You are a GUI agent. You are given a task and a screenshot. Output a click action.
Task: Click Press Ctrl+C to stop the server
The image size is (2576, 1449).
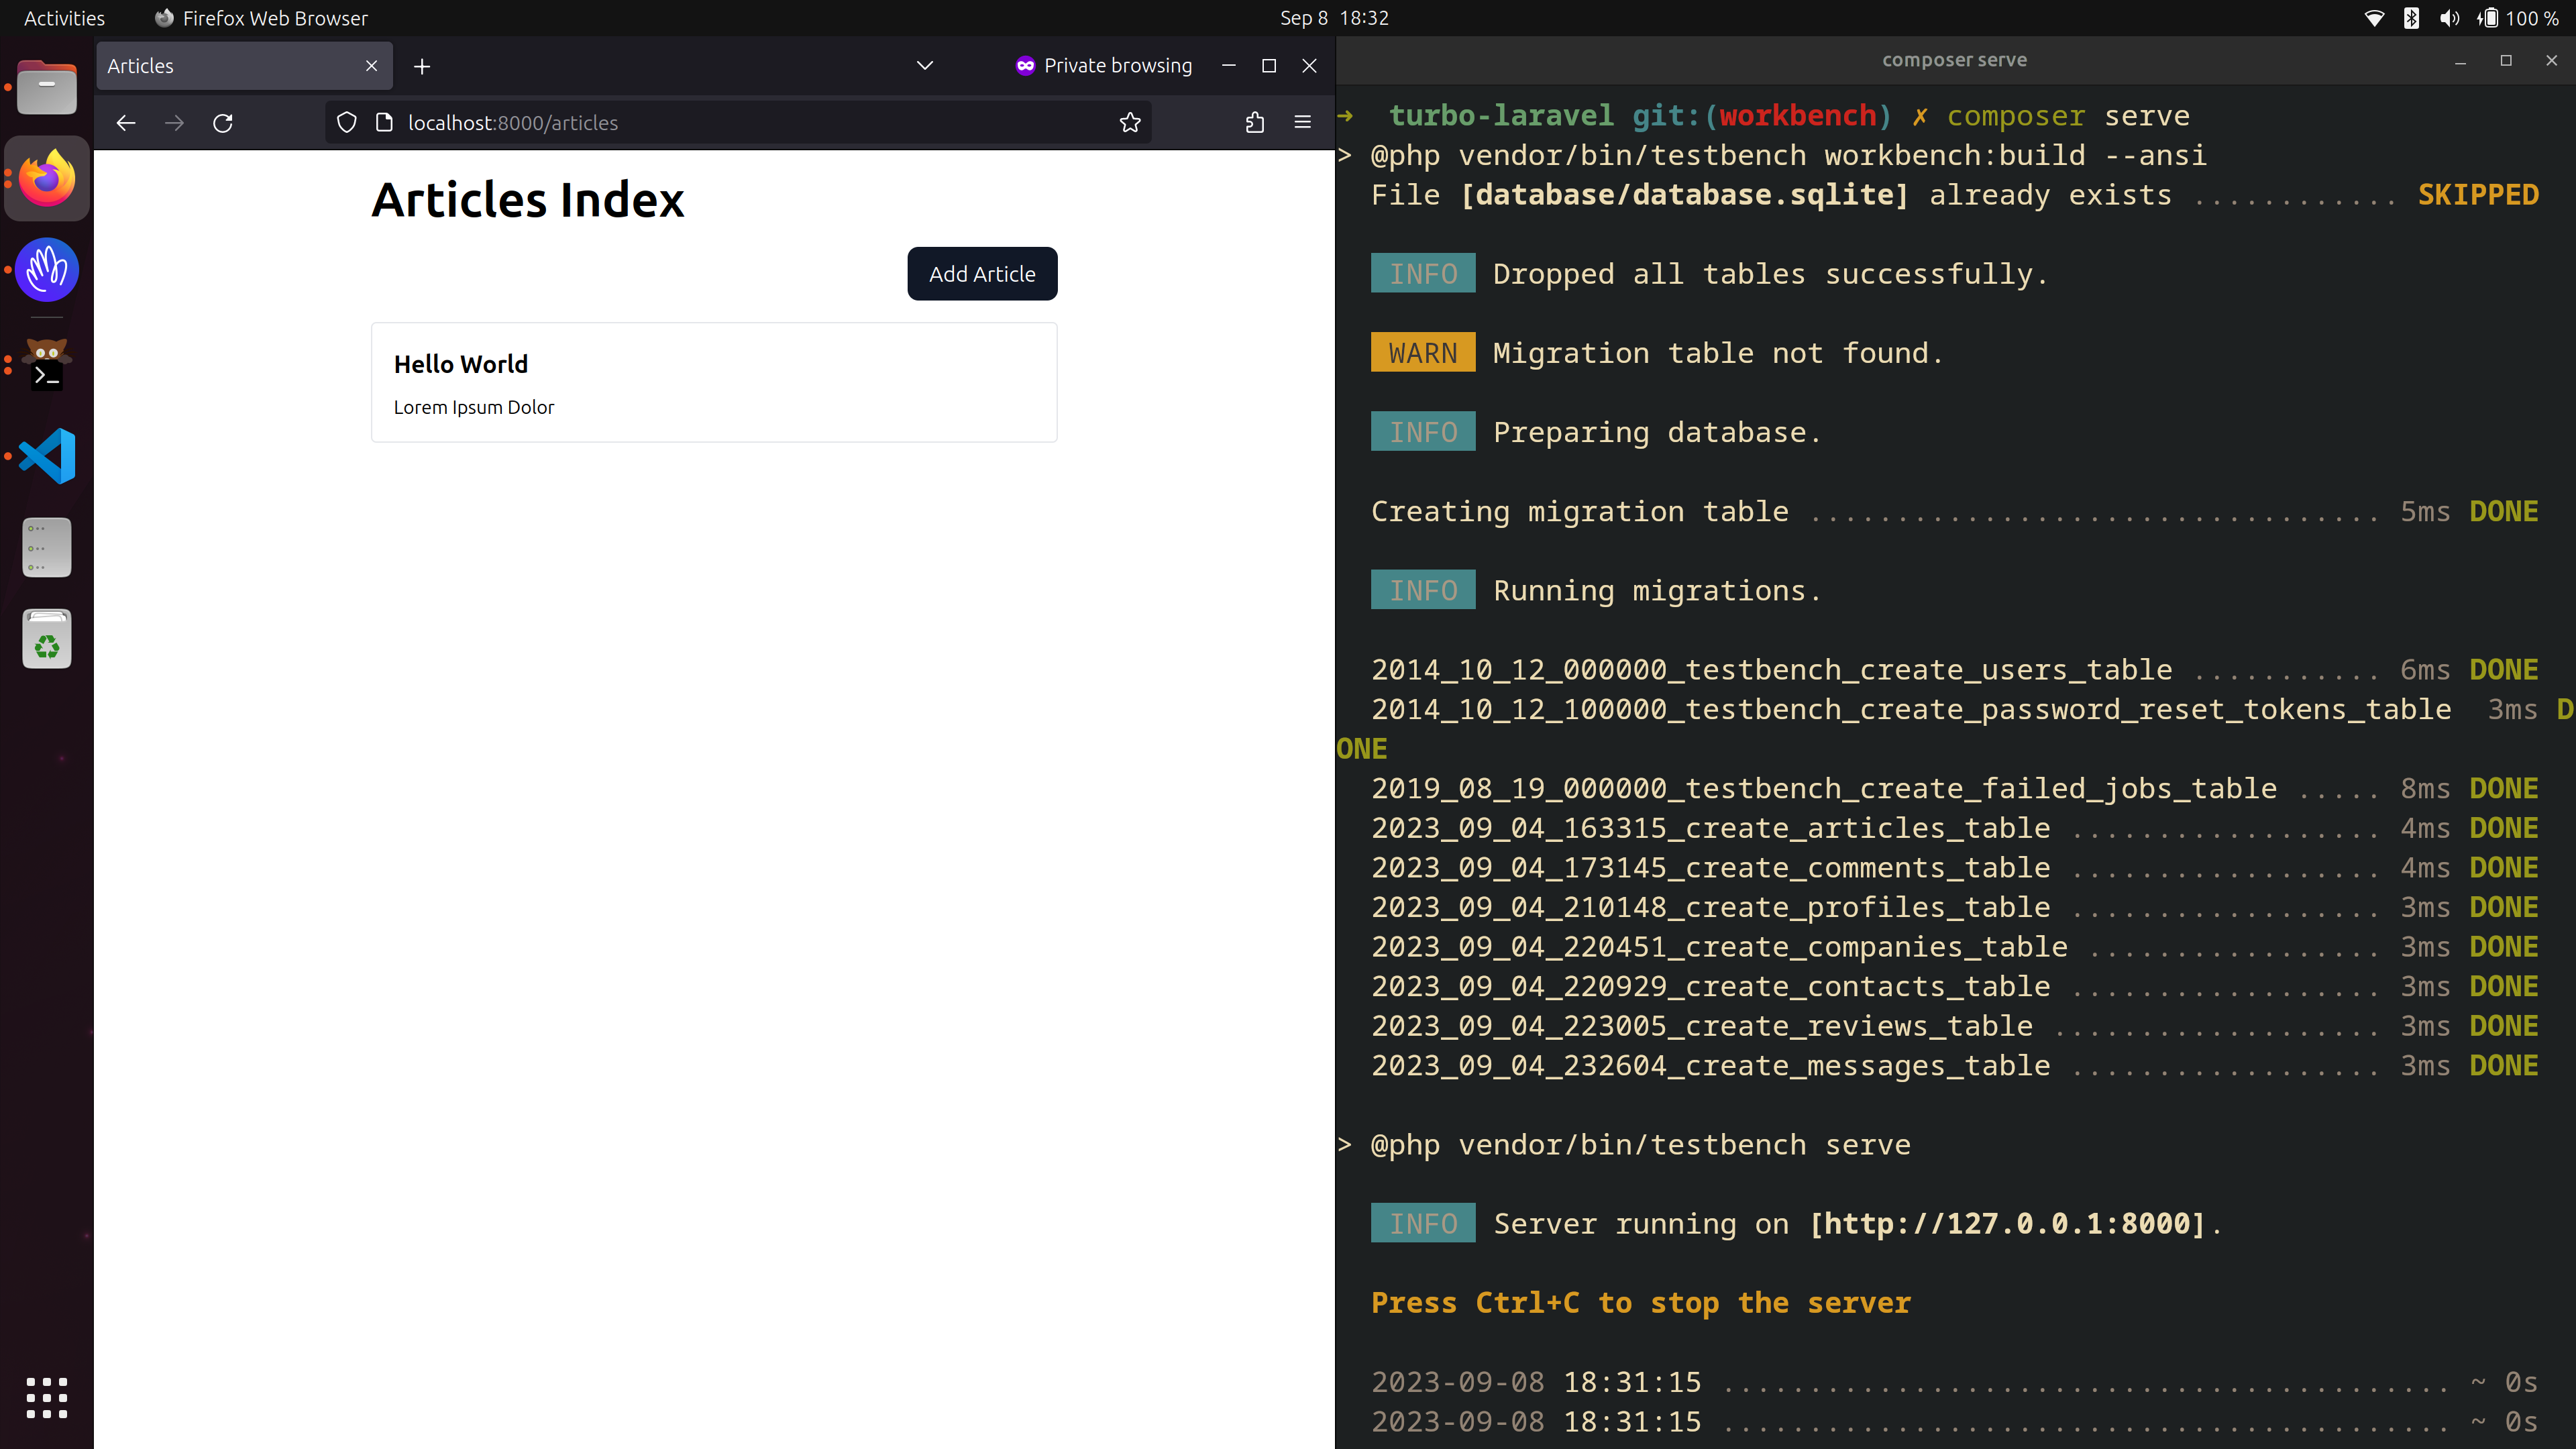1640,1303
